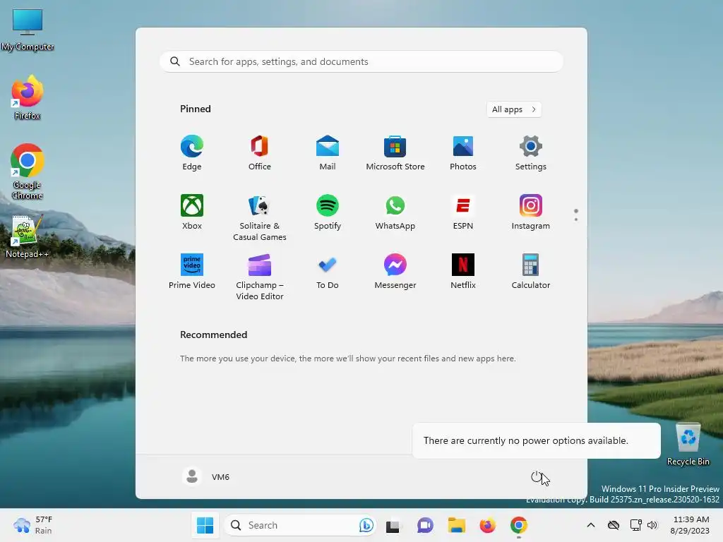Click the power button in Start menu
The width and height of the screenshot is (723, 542).
[x=537, y=477]
